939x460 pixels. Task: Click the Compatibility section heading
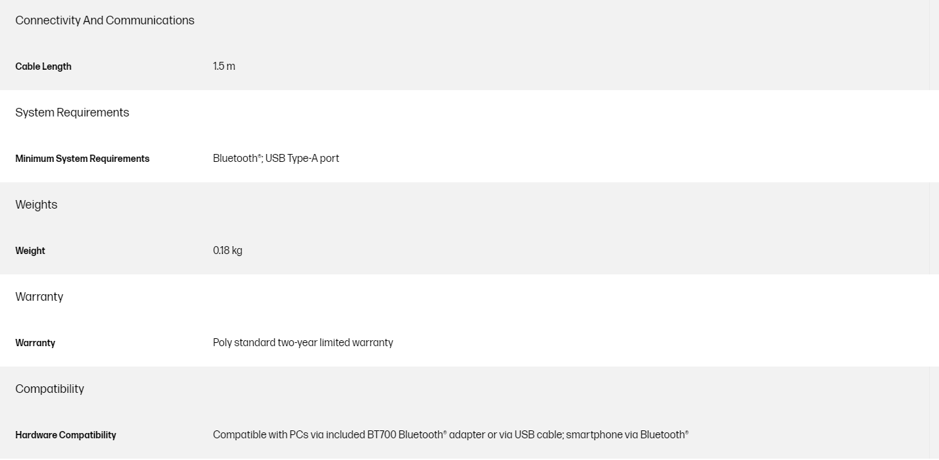49,389
